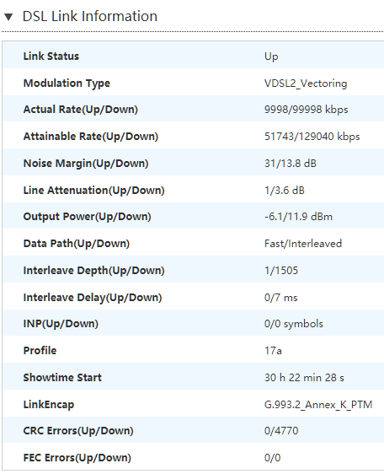This screenshot has height=474, width=384.
Task: Select the 9998/99998 kbps value
Action: click(307, 110)
